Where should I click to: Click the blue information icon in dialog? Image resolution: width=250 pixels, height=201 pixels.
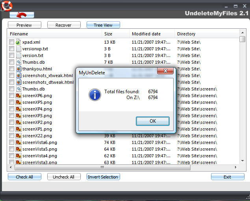(x=95, y=95)
